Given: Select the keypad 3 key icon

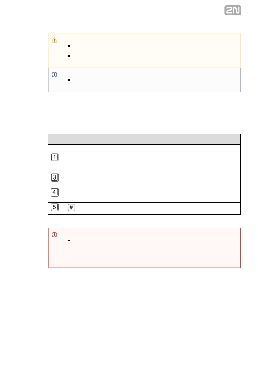Looking at the screenshot, I should (x=55, y=178).
